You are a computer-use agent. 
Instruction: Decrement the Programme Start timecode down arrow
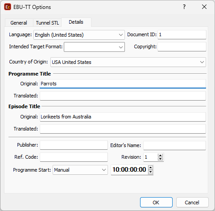coord(151,172)
